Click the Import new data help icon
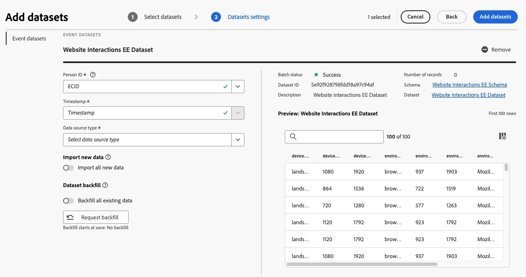 [x=108, y=157]
